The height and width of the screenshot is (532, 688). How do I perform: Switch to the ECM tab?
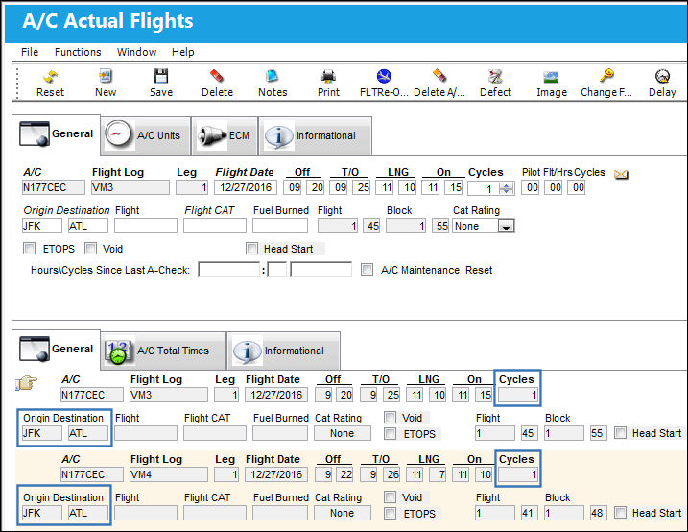[225, 135]
